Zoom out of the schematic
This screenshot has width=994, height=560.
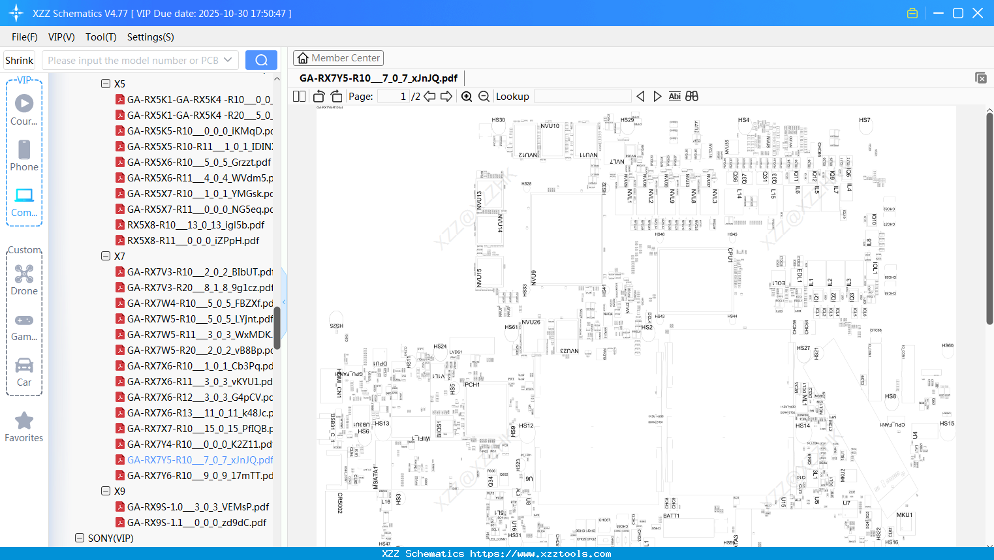pyautogui.click(x=484, y=97)
